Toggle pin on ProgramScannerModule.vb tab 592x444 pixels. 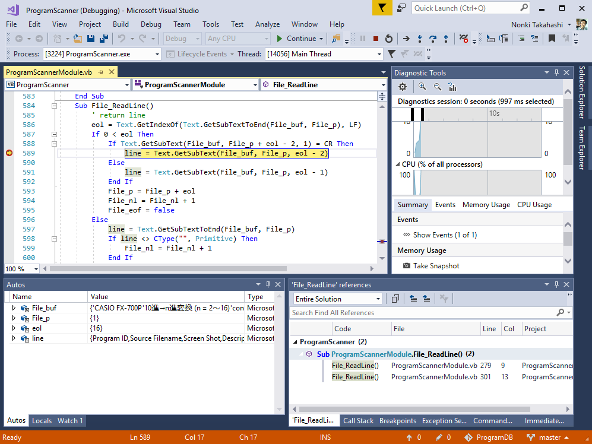click(x=101, y=72)
